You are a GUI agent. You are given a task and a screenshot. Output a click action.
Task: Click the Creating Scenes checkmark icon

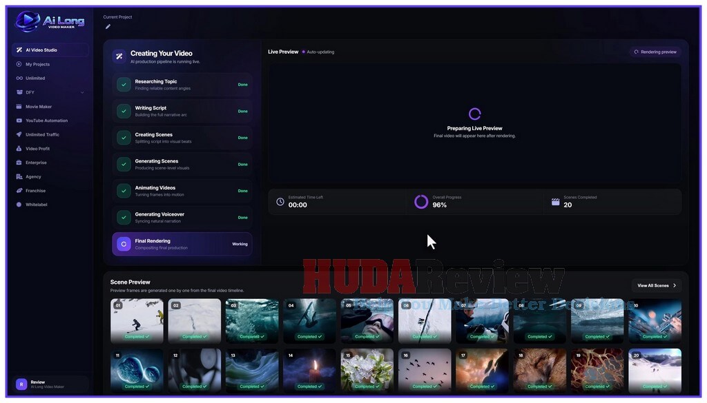[124, 138]
